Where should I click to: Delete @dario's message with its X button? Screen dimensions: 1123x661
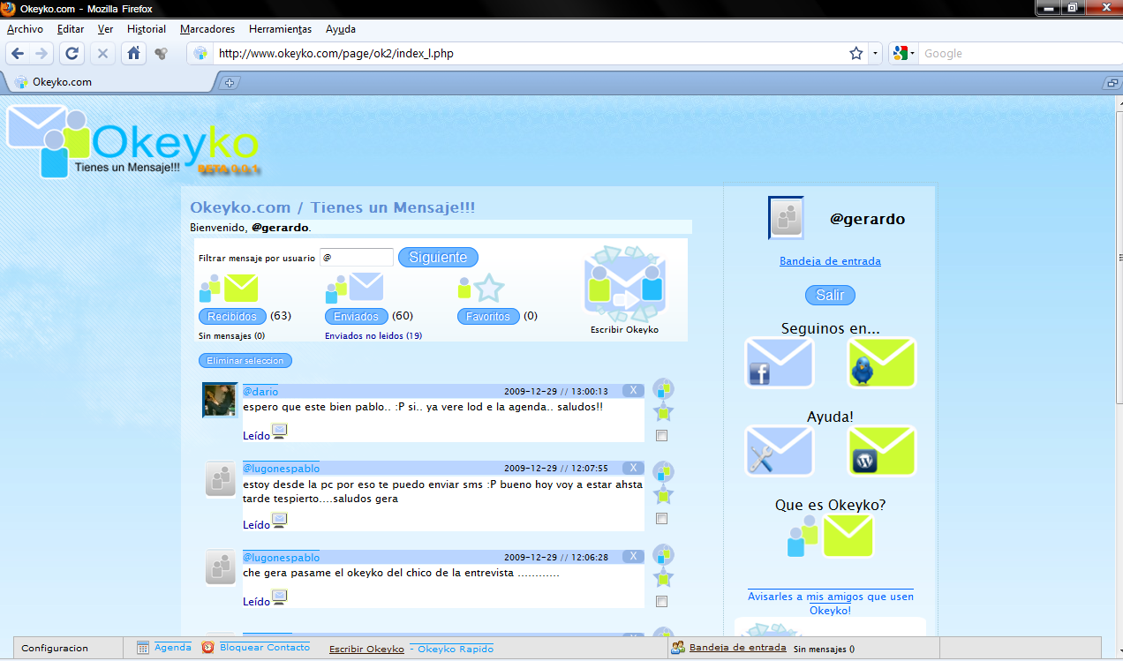coord(633,391)
